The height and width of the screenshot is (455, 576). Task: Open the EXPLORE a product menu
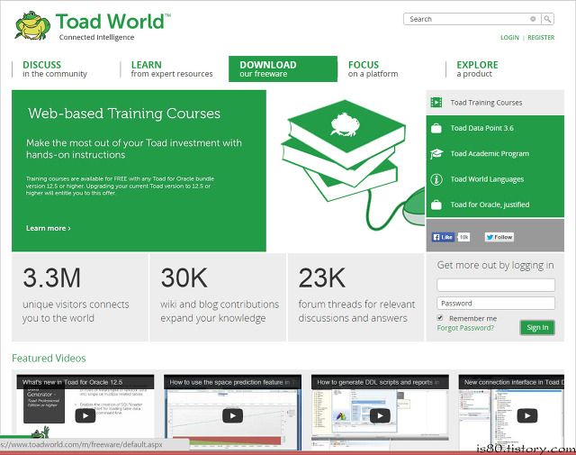(x=477, y=68)
